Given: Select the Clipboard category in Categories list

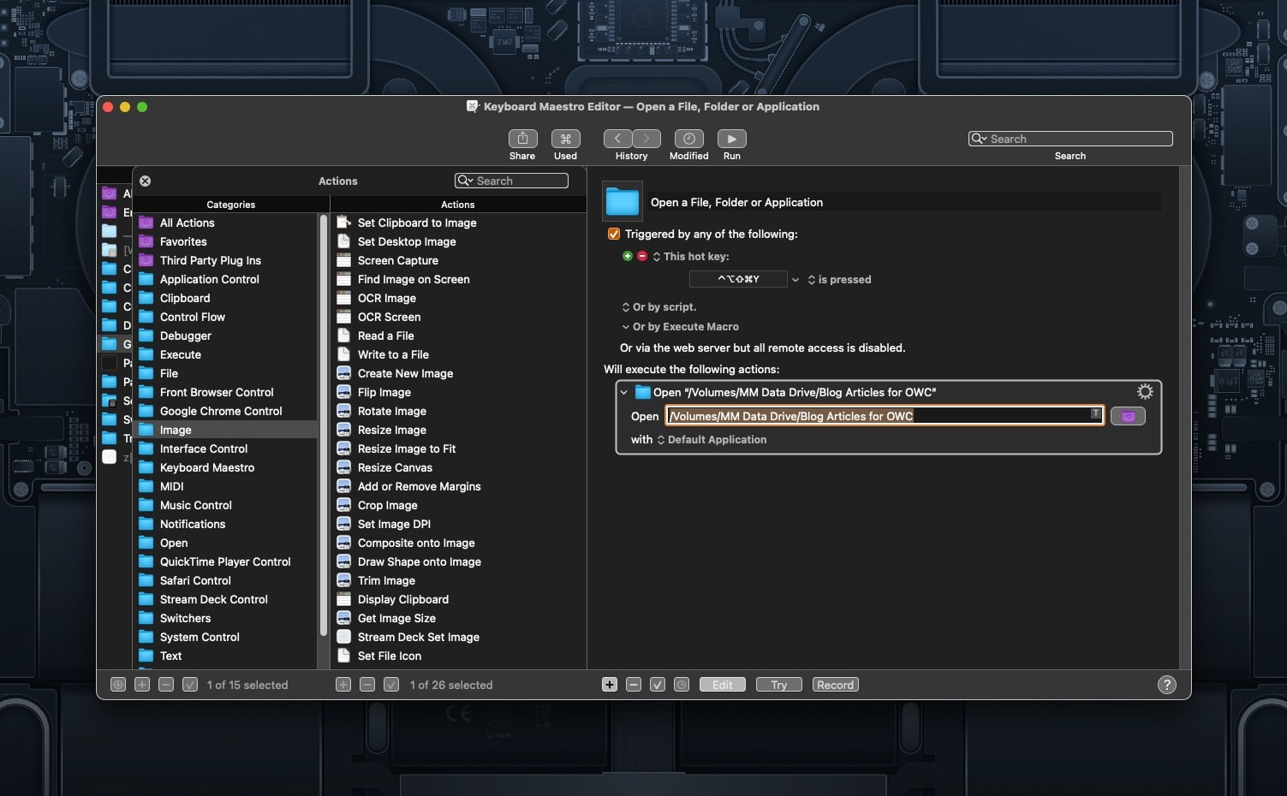Looking at the screenshot, I should (x=185, y=298).
